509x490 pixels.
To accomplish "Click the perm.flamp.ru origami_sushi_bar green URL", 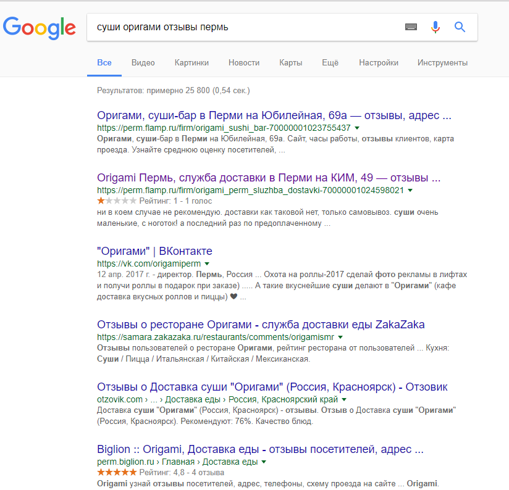I will [224, 128].
